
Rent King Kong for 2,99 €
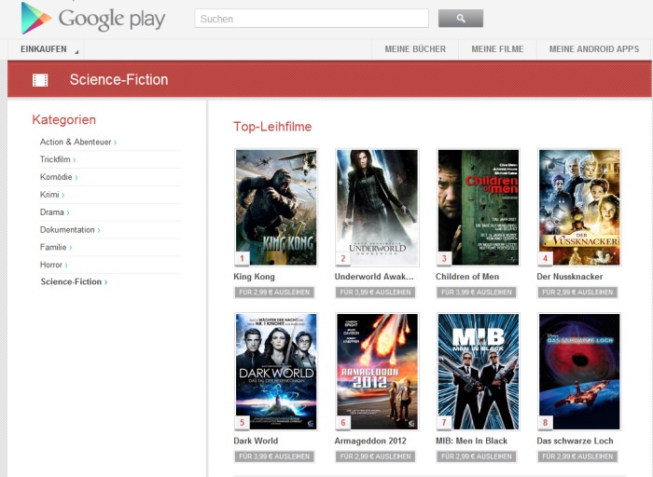(274, 293)
